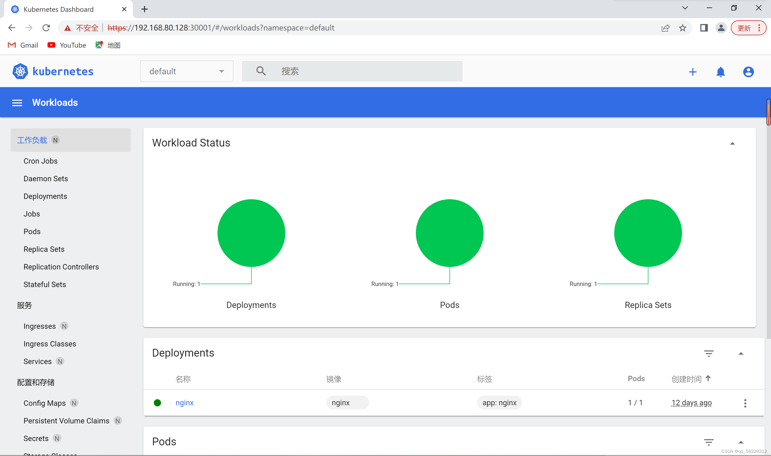
Task: Collapse the Workload Status section
Action: [x=732, y=143]
